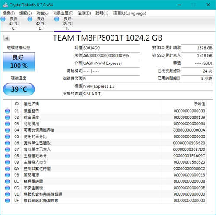216x215 pixels.
Task: Click the 原始值 raw values column header
Action: (184, 104)
